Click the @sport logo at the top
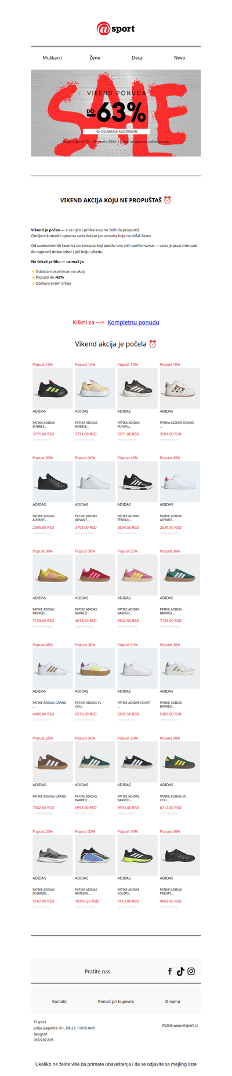Viewport: 232px width, 1076px height. pos(116,28)
